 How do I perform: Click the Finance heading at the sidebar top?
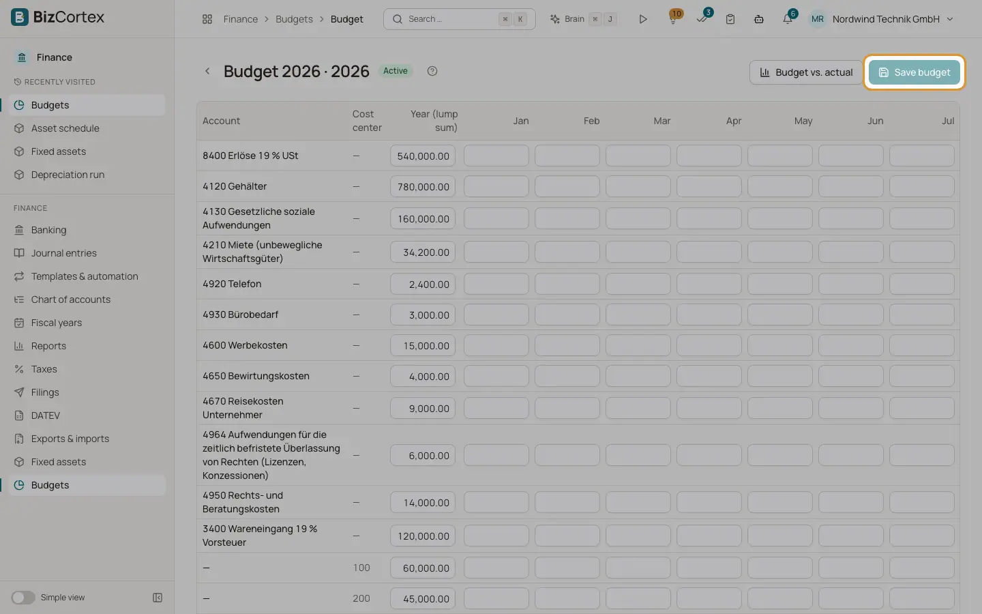[x=54, y=57]
